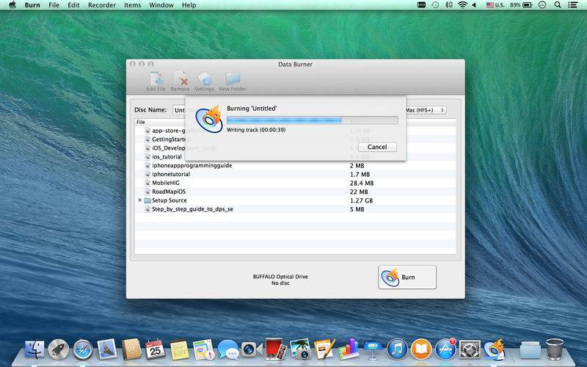
Task: Click the New Folder toolbar icon
Action: (x=233, y=81)
